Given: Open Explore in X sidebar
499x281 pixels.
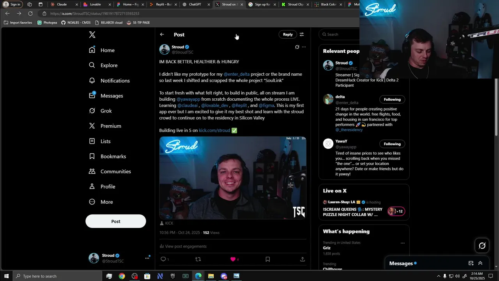Looking at the screenshot, I should coord(103,65).
